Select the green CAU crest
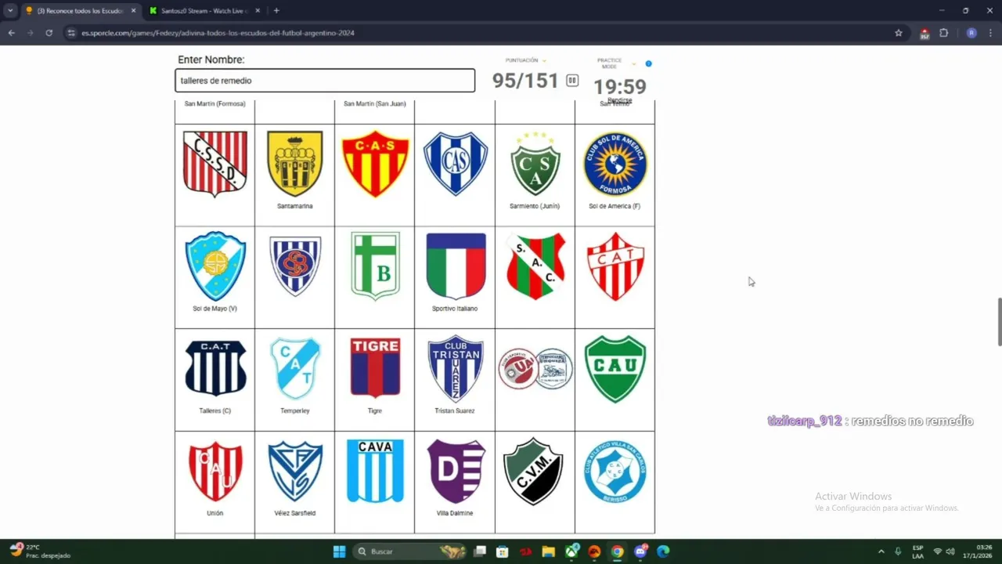The height and width of the screenshot is (564, 1002). pos(615,368)
